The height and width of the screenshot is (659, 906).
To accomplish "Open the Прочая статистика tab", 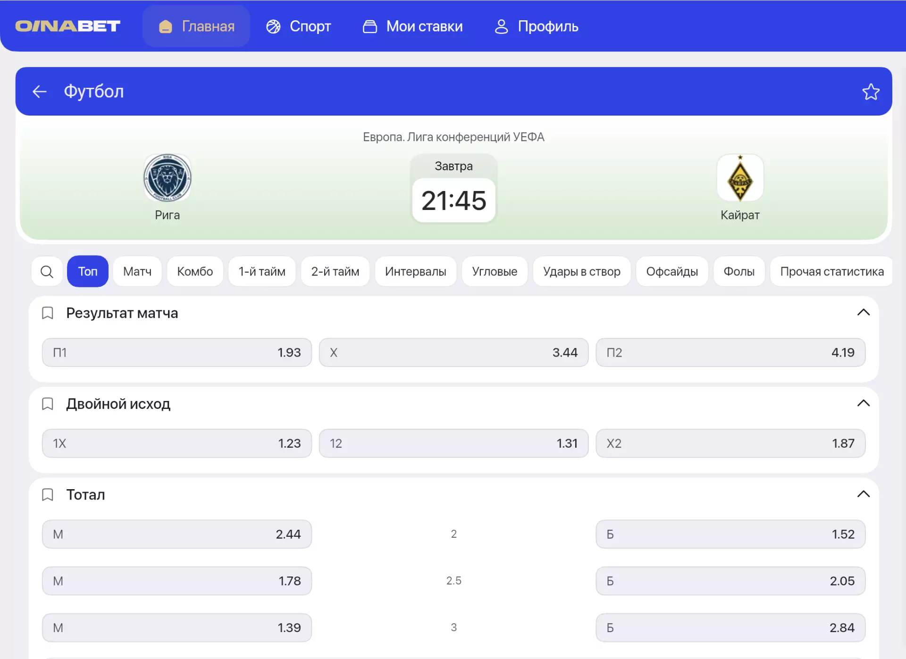I will coord(831,271).
